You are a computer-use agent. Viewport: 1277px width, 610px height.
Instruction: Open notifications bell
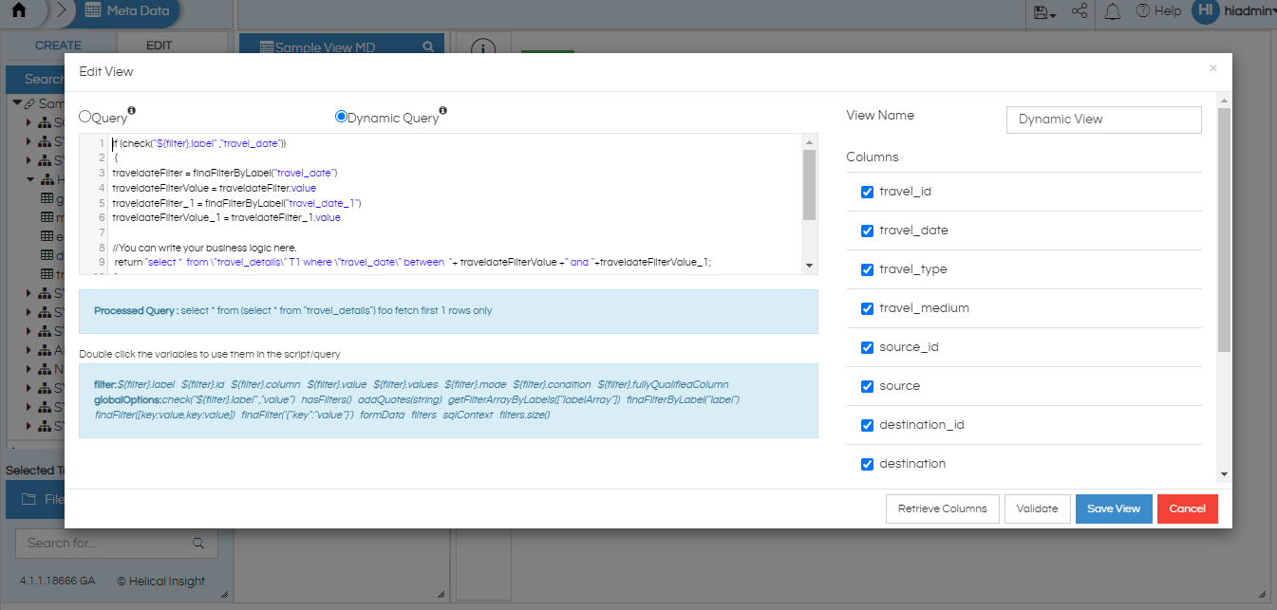(1113, 11)
